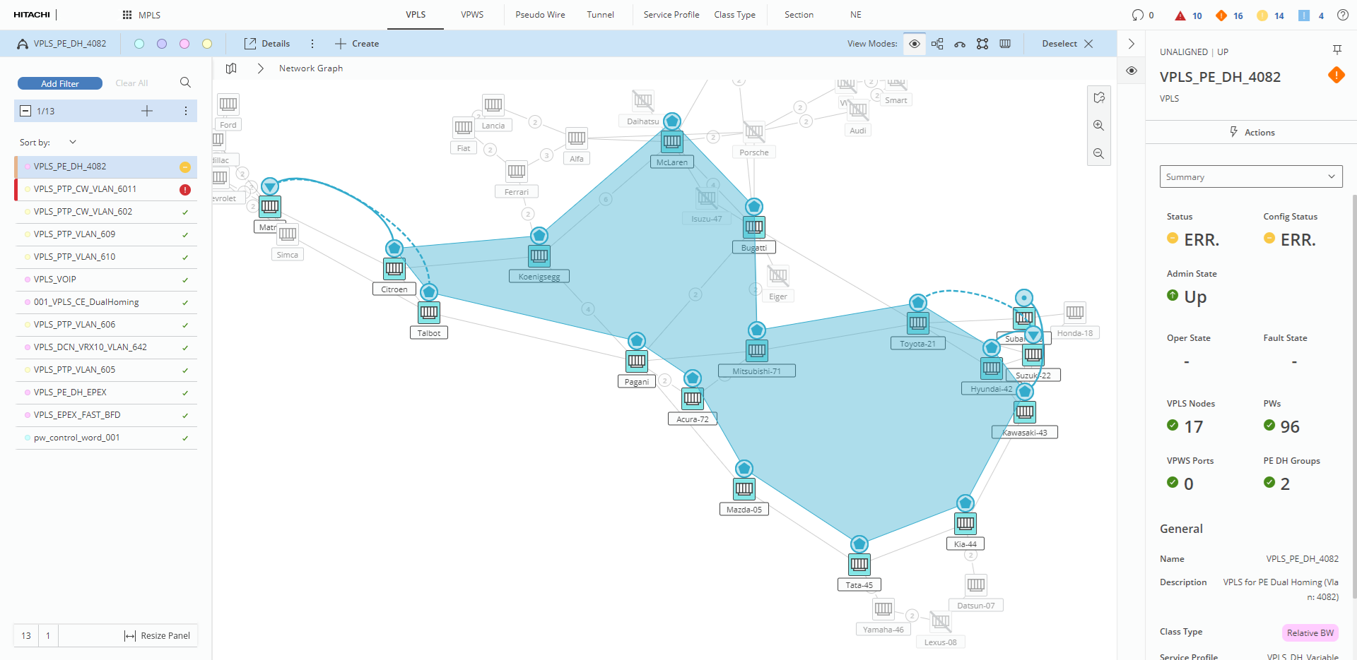Open the Tunnel tab
1357x660 pixels.
click(x=600, y=15)
